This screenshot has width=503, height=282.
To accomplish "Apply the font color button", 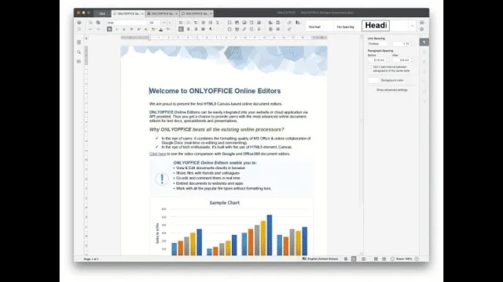I will [160, 29].
